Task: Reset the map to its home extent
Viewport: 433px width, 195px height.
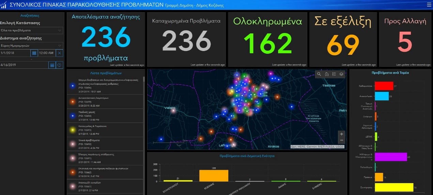Action: [327, 74]
